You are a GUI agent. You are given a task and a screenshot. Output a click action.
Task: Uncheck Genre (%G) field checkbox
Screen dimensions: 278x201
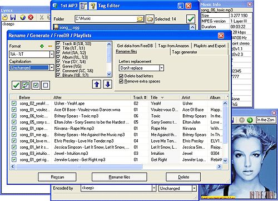[x=58, y=66]
